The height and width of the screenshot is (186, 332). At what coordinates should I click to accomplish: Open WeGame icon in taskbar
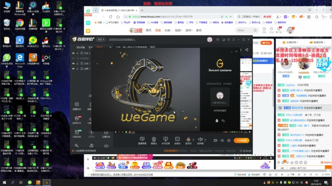tap(47, 182)
